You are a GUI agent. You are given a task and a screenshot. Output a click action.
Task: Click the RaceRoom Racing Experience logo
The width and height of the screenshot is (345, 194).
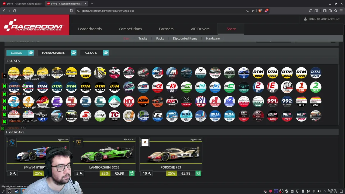34,25
